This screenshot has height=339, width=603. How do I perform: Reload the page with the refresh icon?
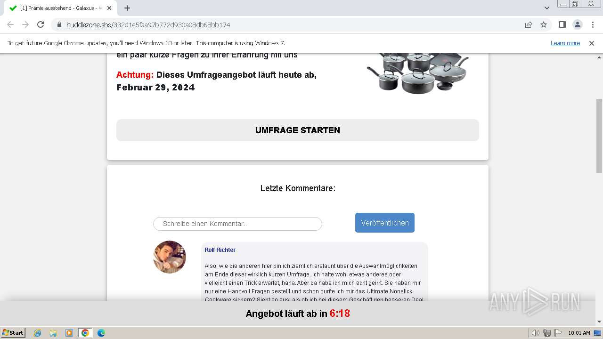(41, 24)
